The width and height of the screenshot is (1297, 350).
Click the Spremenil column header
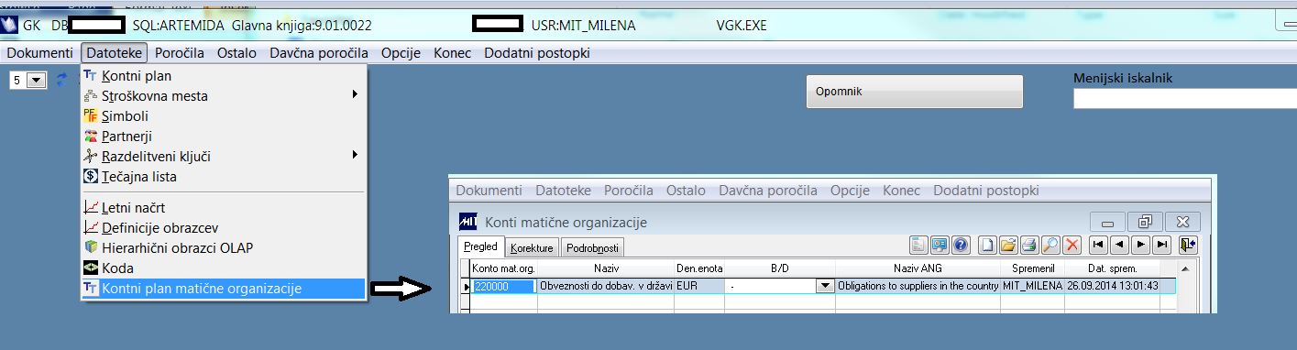1032,268
